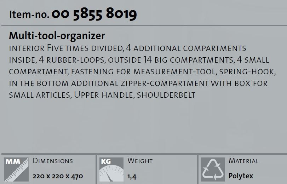Click the Item-no. label
Viewport: 287px width, 184px height.
[29, 14]
